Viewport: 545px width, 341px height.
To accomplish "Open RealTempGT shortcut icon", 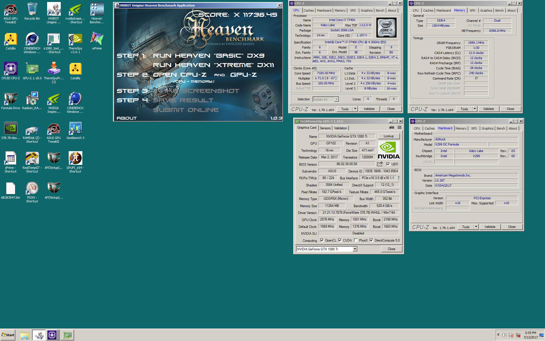I will (32, 163).
